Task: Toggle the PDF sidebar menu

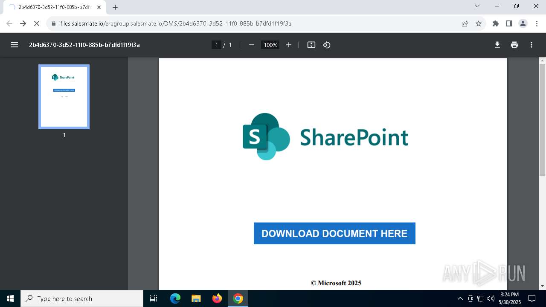Action: pos(15,45)
